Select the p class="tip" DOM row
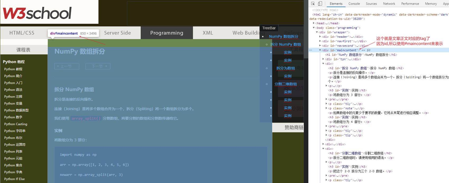This screenshot has width=449, height=183. click(379, 135)
